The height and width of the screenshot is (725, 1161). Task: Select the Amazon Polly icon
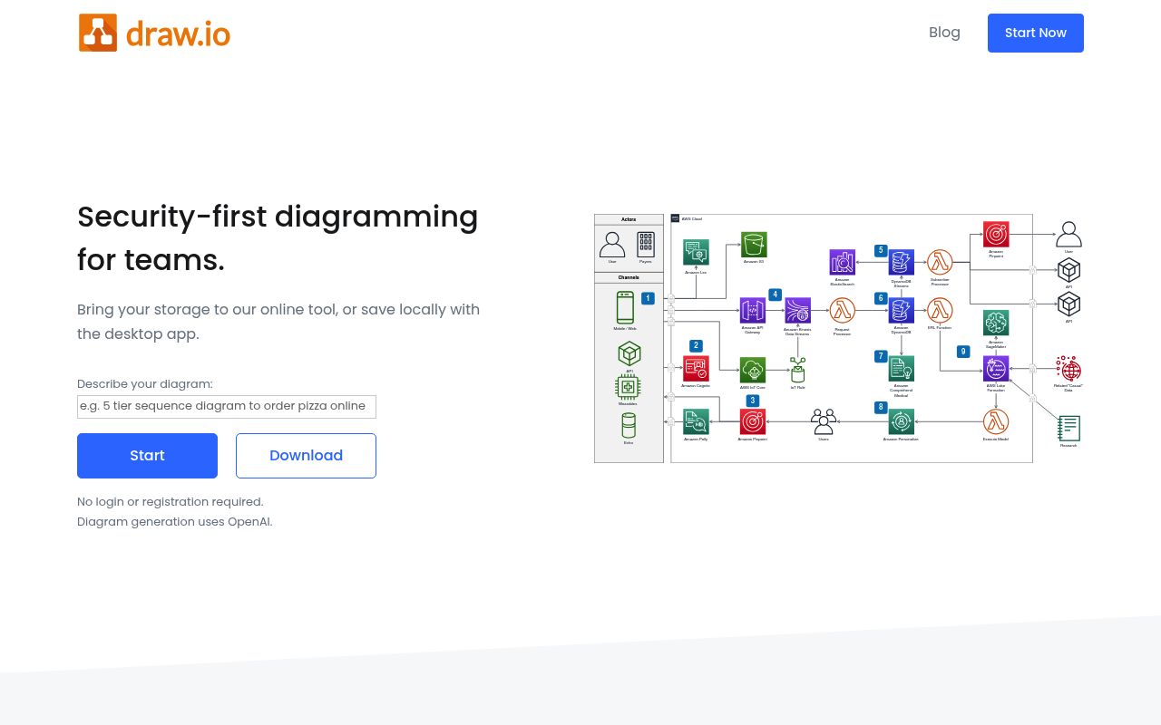(696, 421)
